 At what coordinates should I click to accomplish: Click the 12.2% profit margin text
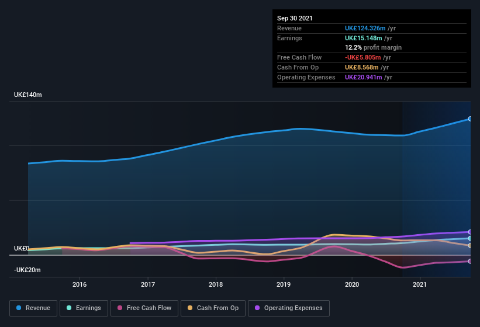click(373, 47)
